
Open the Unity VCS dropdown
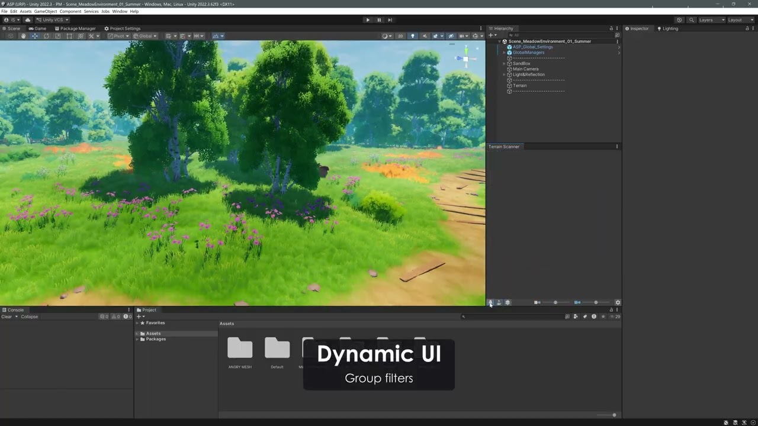click(x=52, y=20)
